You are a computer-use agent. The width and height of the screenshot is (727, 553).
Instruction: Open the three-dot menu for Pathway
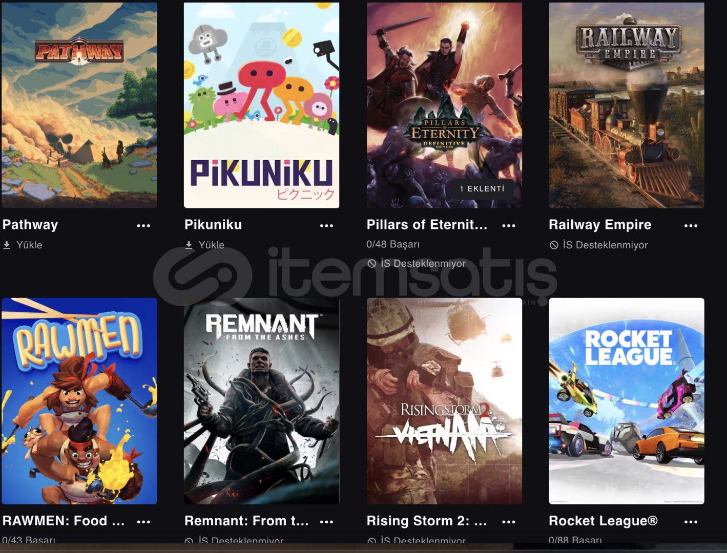[143, 225]
